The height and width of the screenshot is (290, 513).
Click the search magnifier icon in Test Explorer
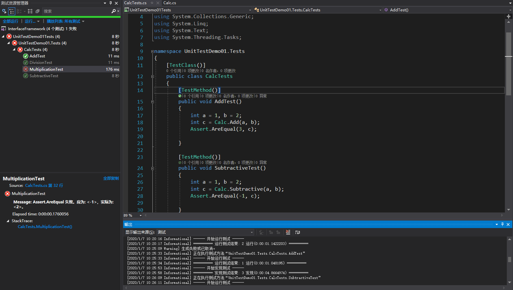point(113,11)
